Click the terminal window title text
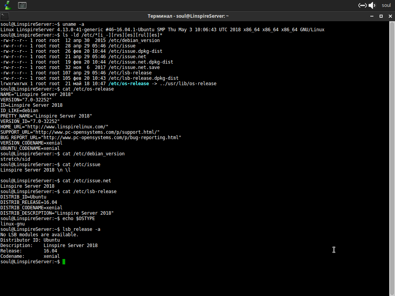 point(188,16)
